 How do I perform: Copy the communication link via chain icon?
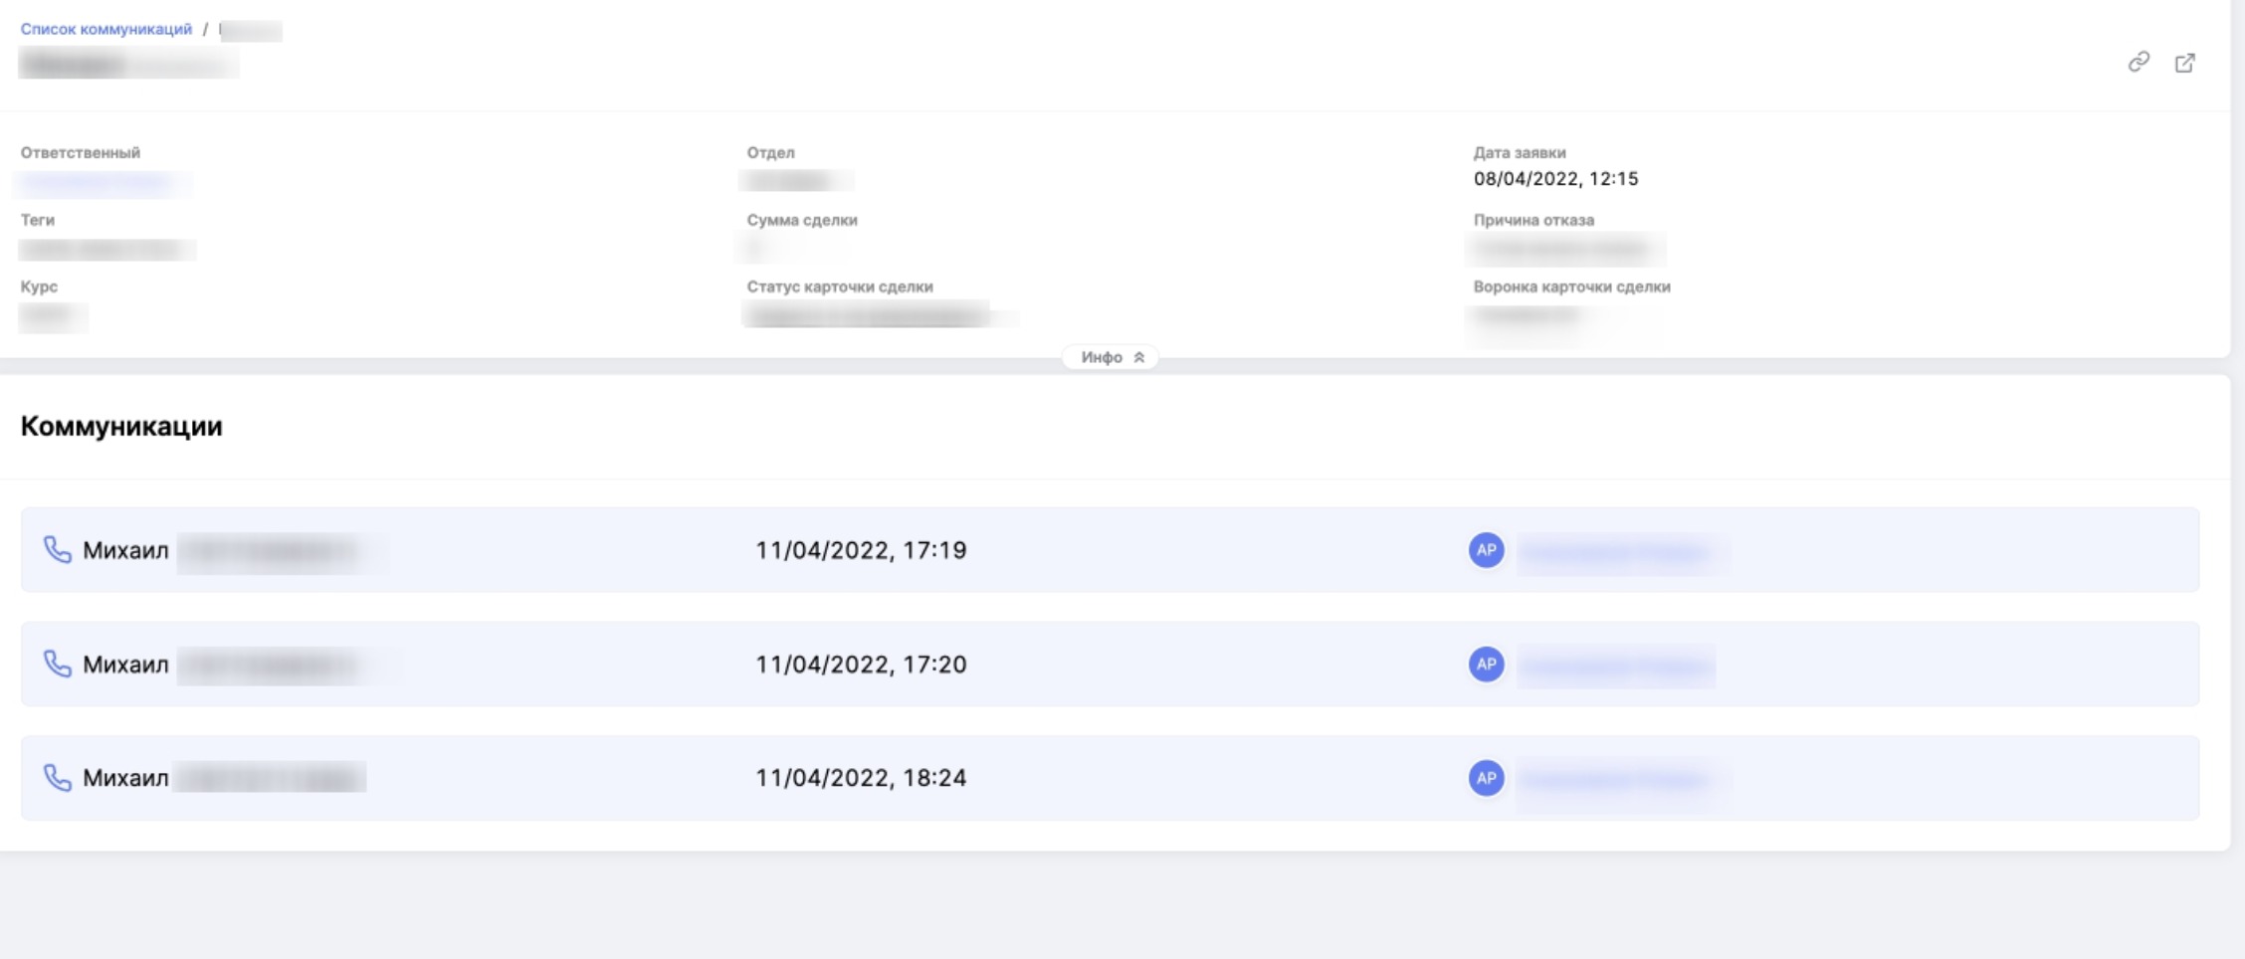[2139, 63]
